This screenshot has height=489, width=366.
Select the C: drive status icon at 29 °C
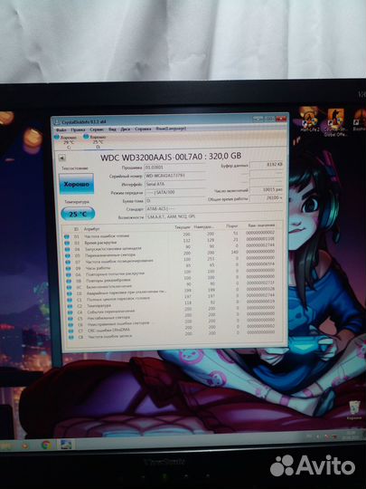(57, 137)
